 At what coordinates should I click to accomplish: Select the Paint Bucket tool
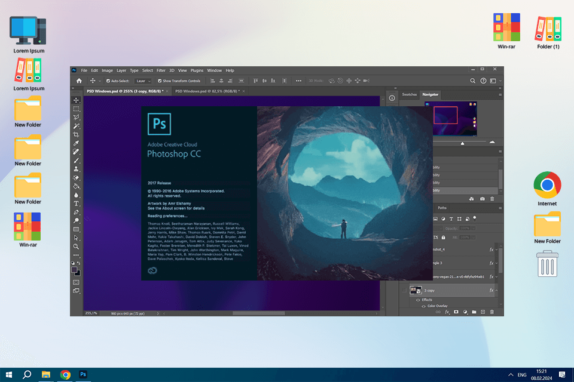coord(76,186)
